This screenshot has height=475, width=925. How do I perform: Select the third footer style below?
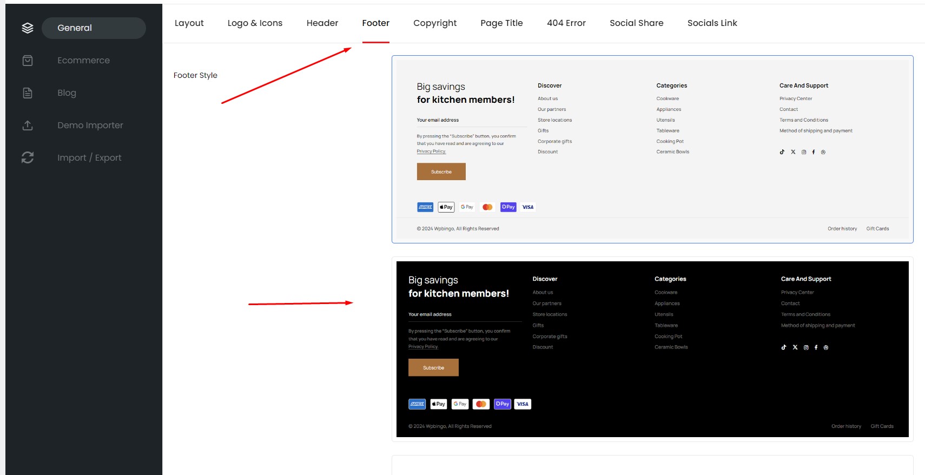652,465
